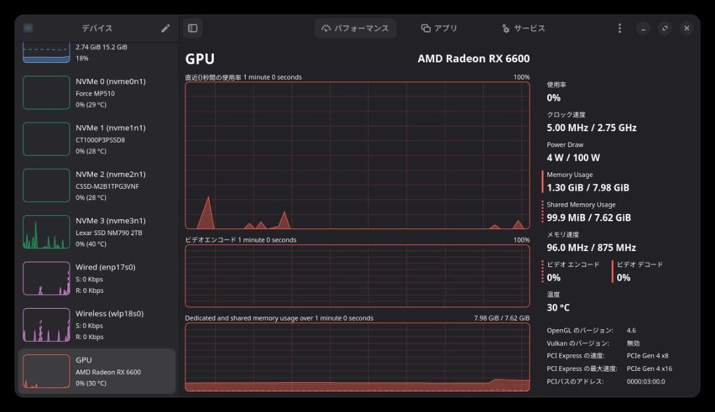Click the speedometer icon on the パフォーマンス tab

click(x=325, y=28)
